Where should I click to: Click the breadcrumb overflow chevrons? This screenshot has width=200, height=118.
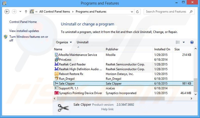[36, 12]
